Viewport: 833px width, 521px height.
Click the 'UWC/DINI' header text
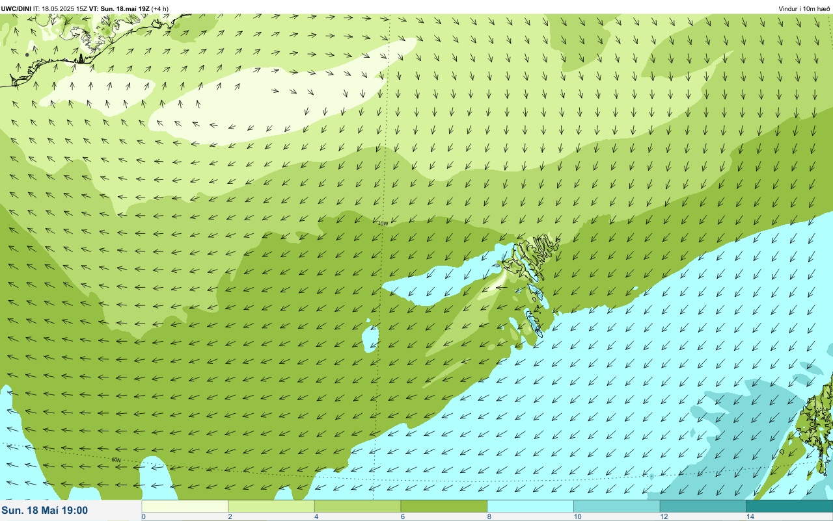(16, 8)
